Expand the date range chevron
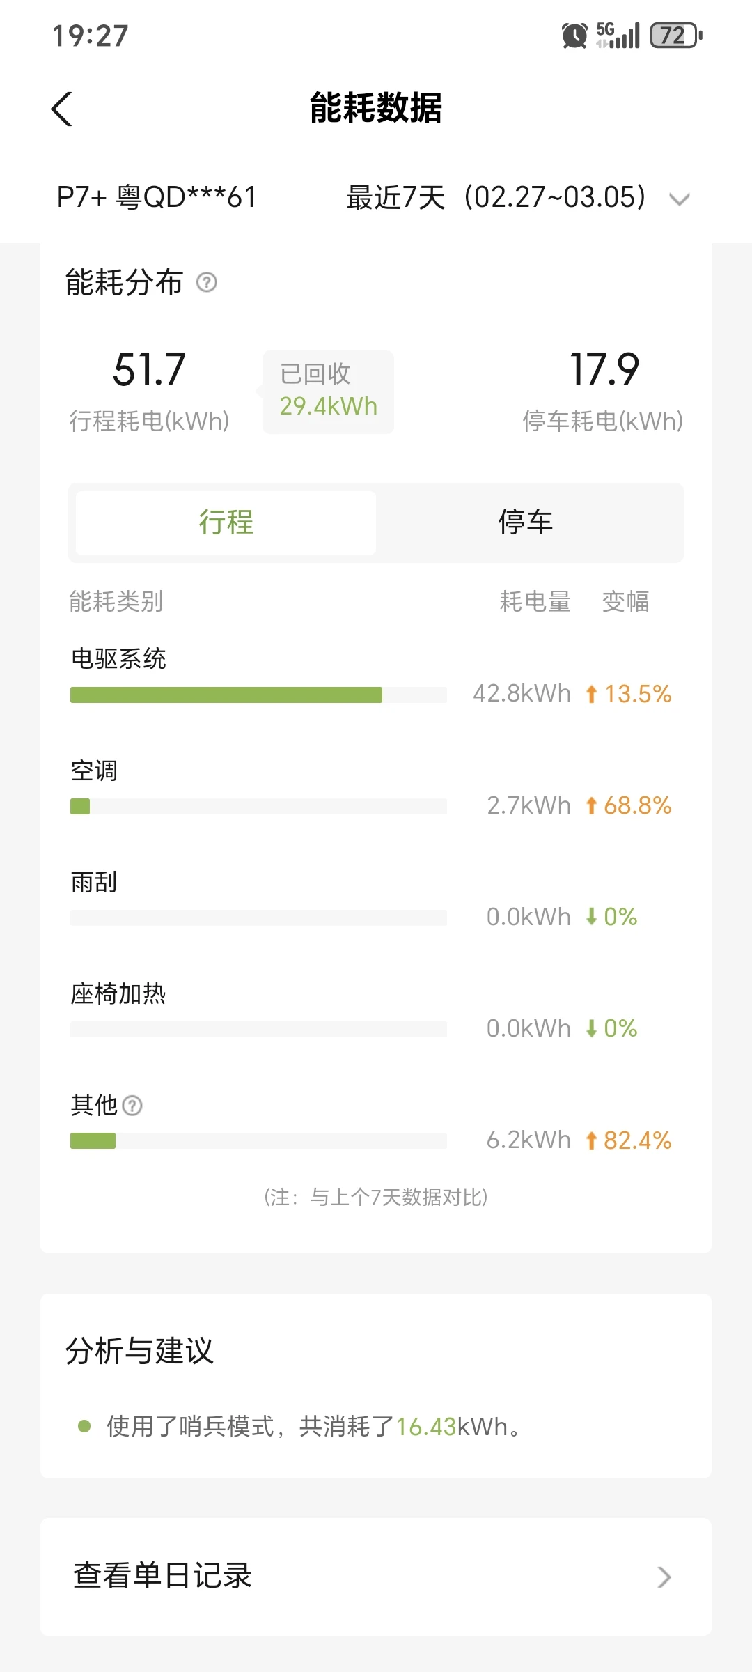The image size is (752, 1672). 679,199
